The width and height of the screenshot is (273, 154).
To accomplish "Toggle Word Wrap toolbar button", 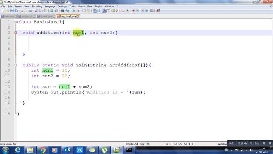I will point(95,11).
